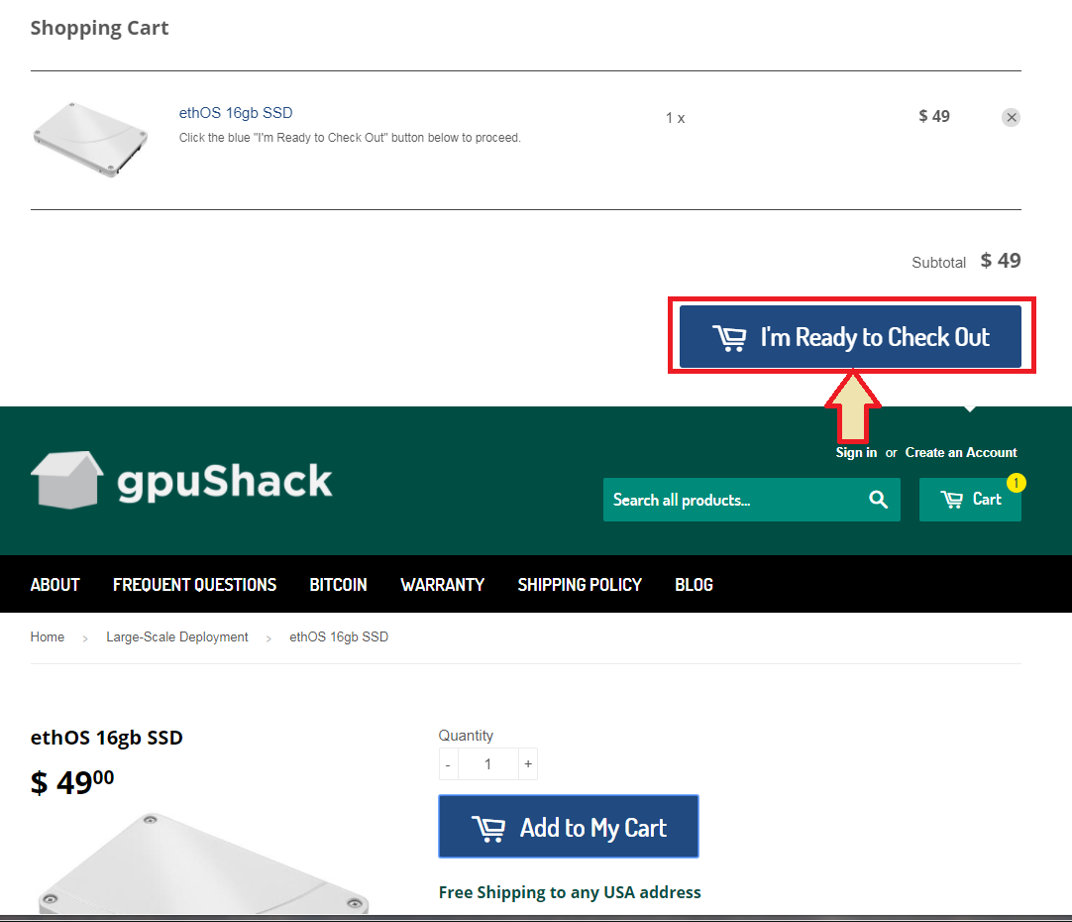Viewport: 1072px width, 922px height.
Task: Open Create an Account link
Action: click(x=961, y=453)
